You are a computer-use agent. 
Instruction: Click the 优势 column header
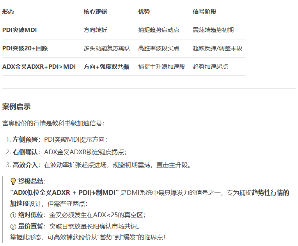click(144, 12)
